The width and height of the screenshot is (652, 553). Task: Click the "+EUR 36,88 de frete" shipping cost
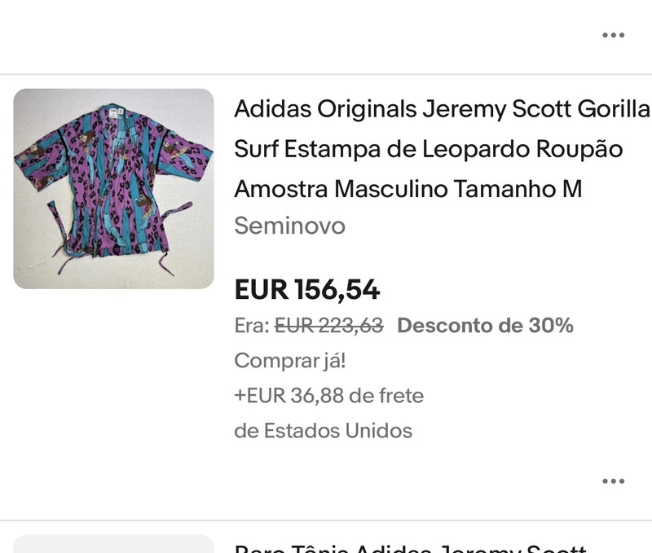point(328,396)
